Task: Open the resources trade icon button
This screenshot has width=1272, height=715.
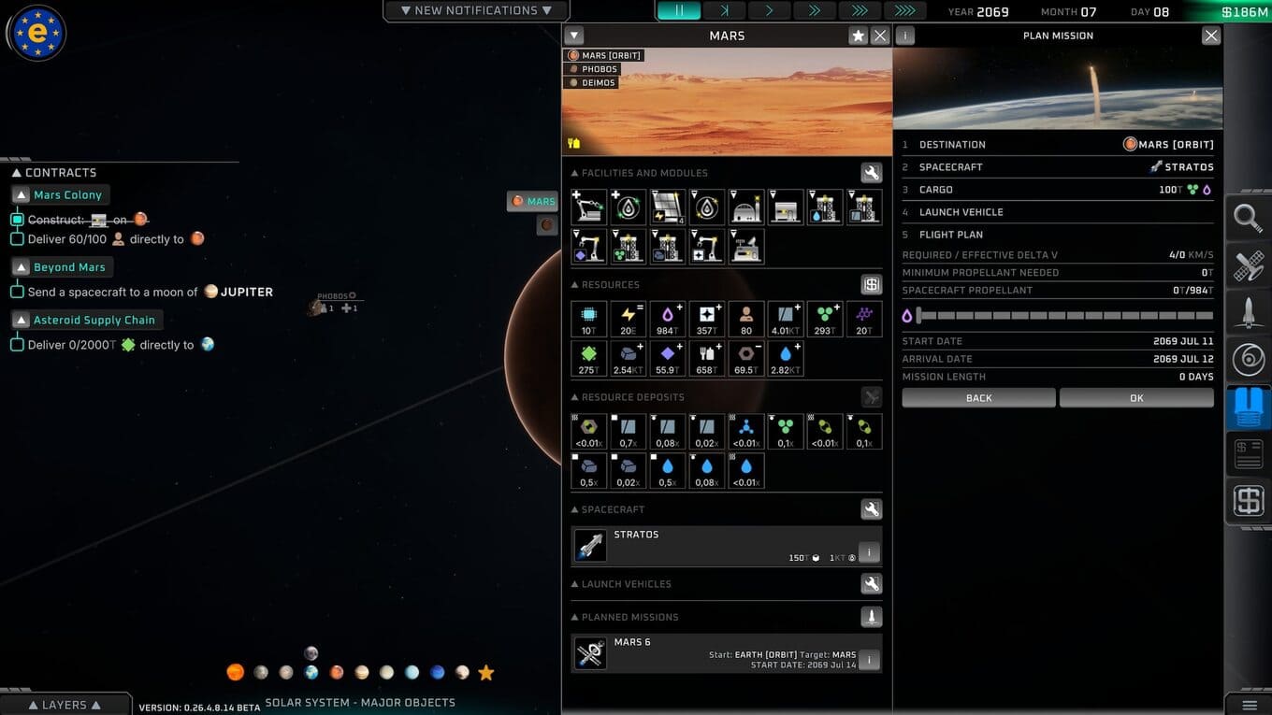Action: [871, 285]
